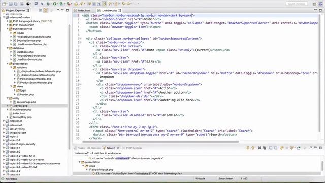325x183 pixels.
Task: Click the Save All toolbar icon
Action: [x=16, y=4]
